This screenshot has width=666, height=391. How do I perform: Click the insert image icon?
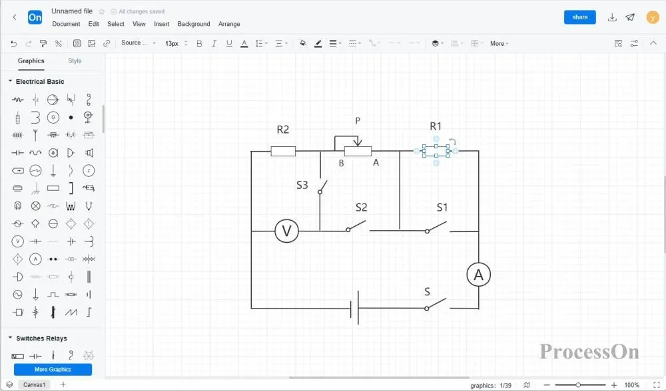(x=91, y=43)
